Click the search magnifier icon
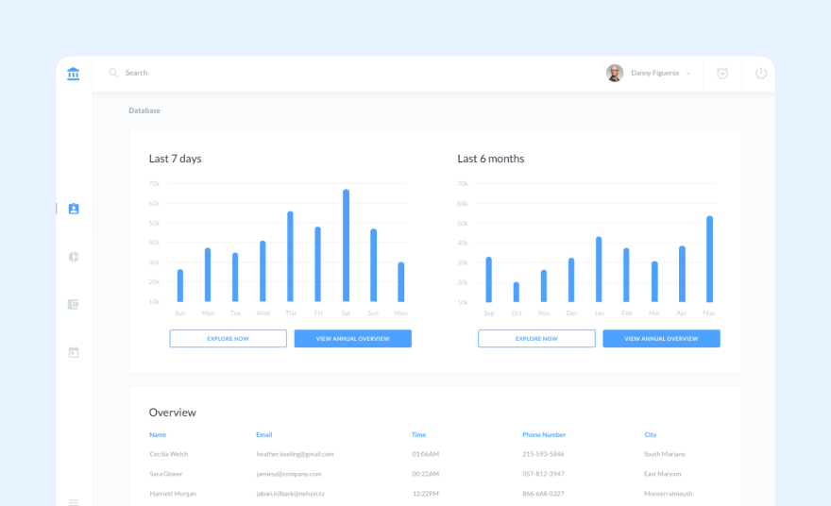Screen dimensions: 831x506 coord(113,73)
